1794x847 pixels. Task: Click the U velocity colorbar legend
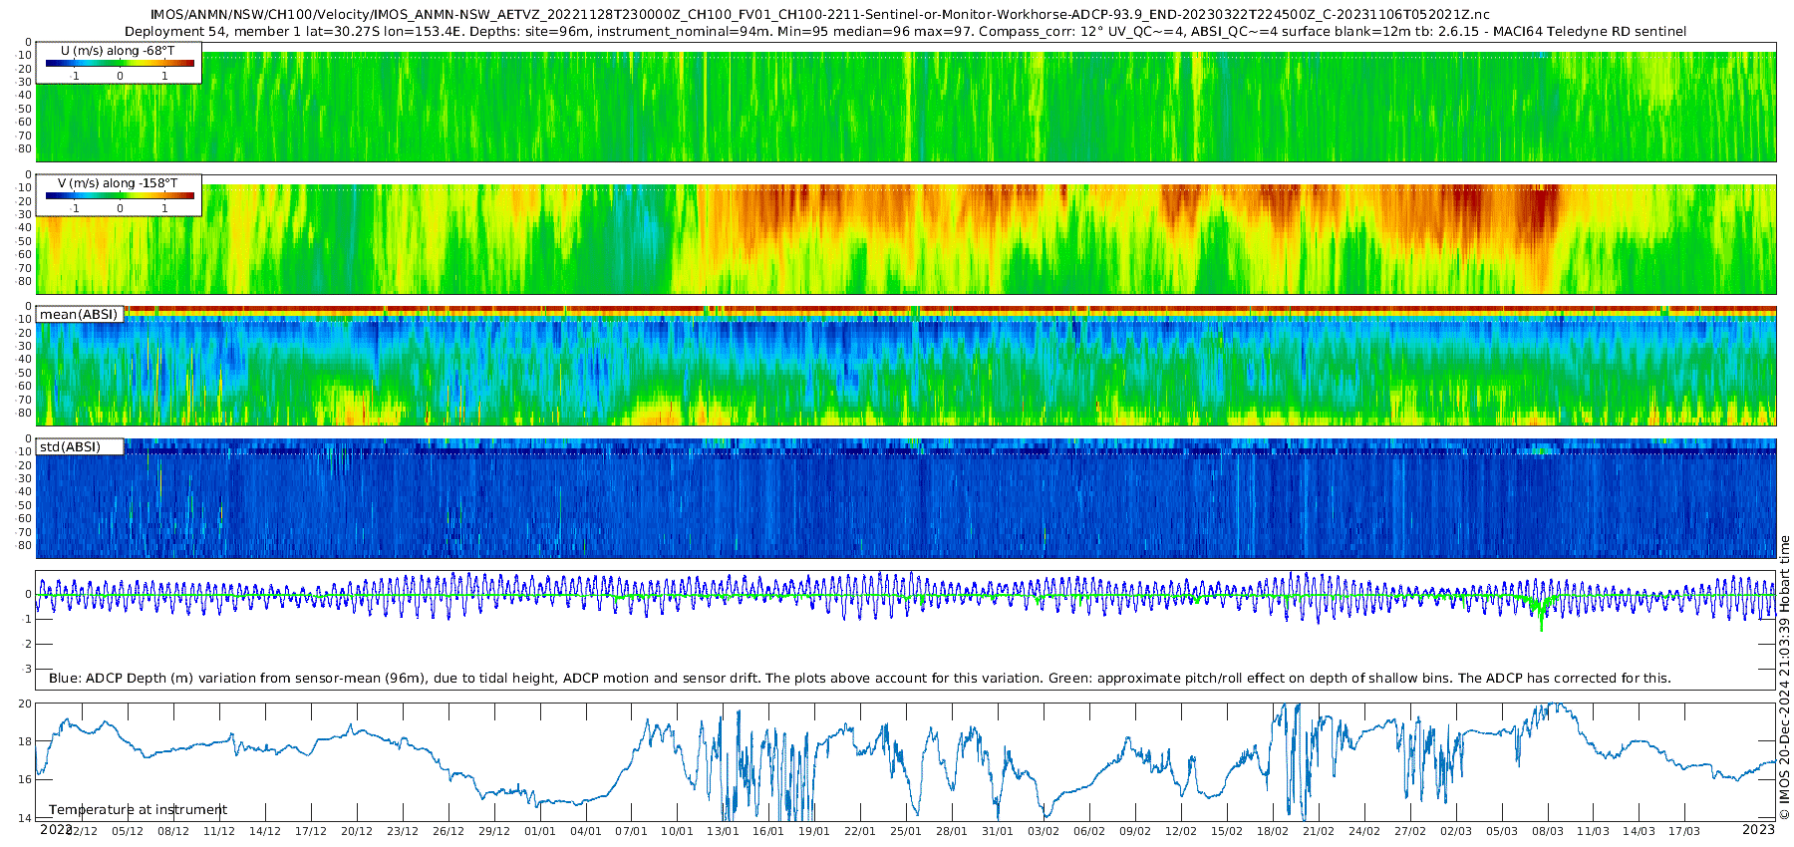click(x=120, y=63)
